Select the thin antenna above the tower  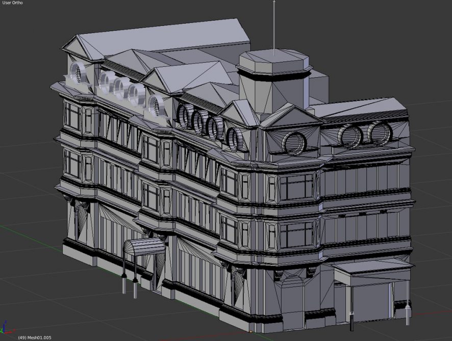[274, 26]
